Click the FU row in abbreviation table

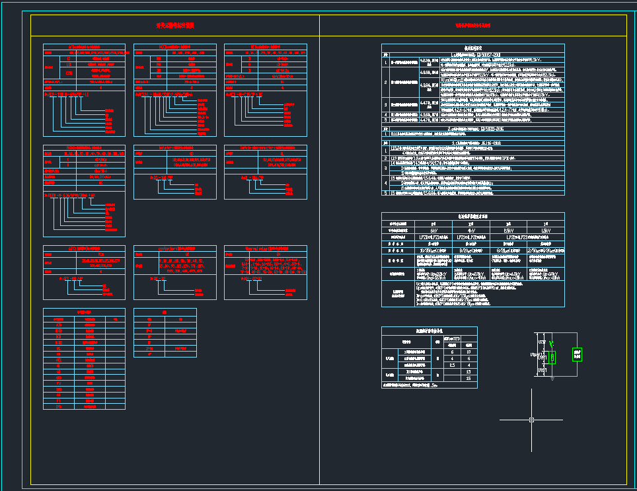[59, 383]
